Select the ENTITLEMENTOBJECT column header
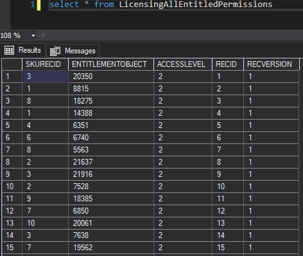 tap(111, 64)
